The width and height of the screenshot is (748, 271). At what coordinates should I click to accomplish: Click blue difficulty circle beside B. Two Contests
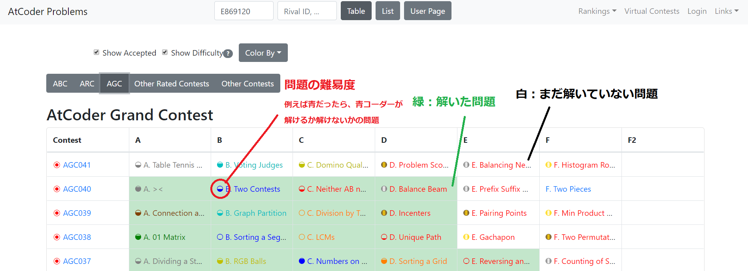pyautogui.click(x=220, y=189)
